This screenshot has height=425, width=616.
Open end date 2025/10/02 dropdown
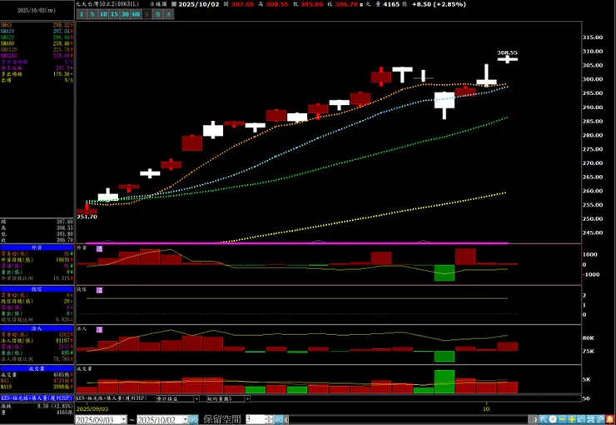tap(184, 419)
